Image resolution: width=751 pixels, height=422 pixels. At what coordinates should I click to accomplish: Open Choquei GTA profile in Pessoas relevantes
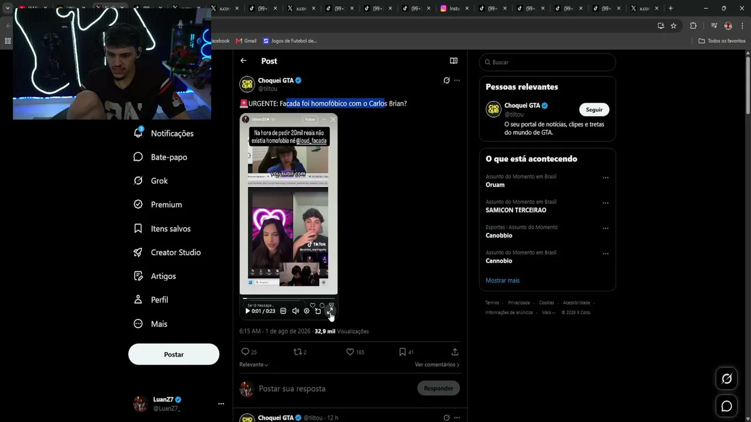pyautogui.click(x=522, y=105)
